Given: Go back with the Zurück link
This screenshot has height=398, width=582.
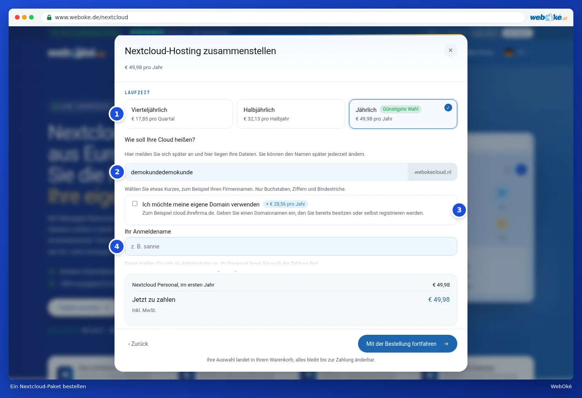Looking at the screenshot, I should pos(138,344).
